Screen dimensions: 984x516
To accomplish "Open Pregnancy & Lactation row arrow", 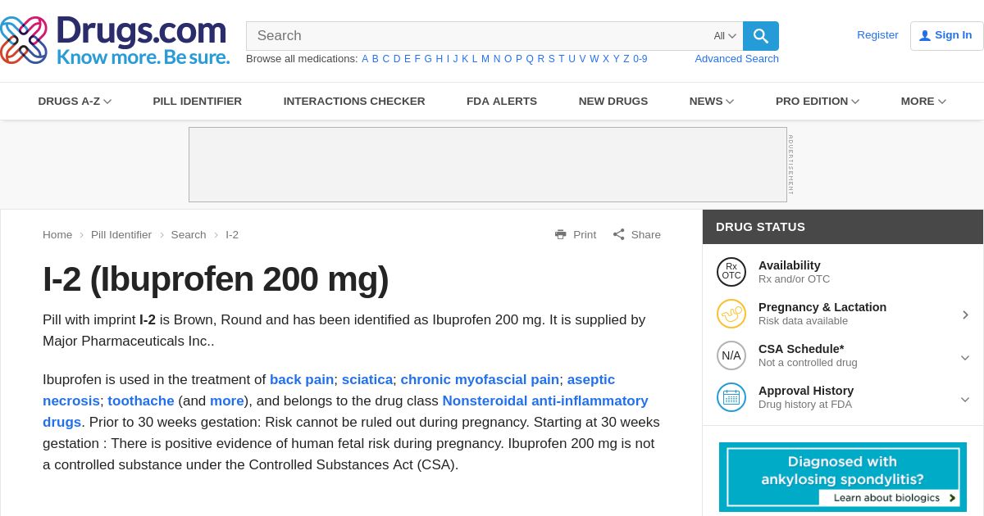I will (x=965, y=315).
